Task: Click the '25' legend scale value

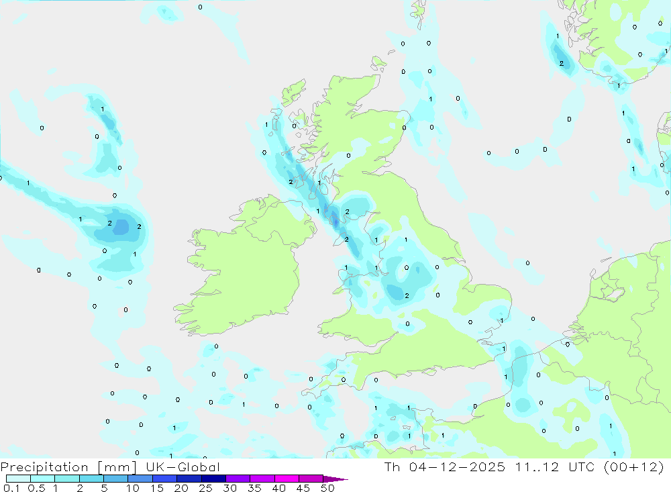Action: (x=205, y=488)
